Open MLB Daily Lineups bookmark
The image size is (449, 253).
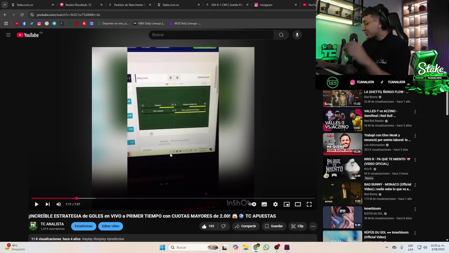pos(185,24)
